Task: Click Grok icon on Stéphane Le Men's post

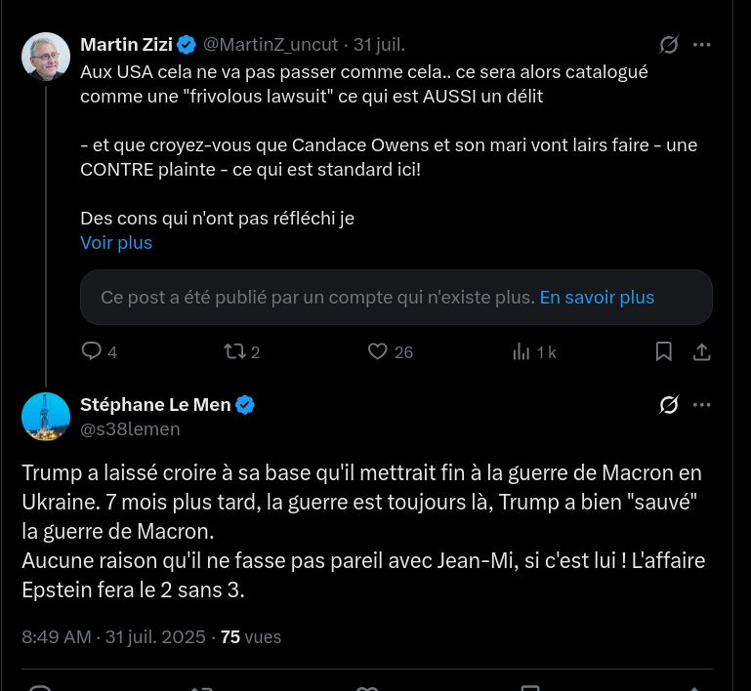Action: [669, 404]
